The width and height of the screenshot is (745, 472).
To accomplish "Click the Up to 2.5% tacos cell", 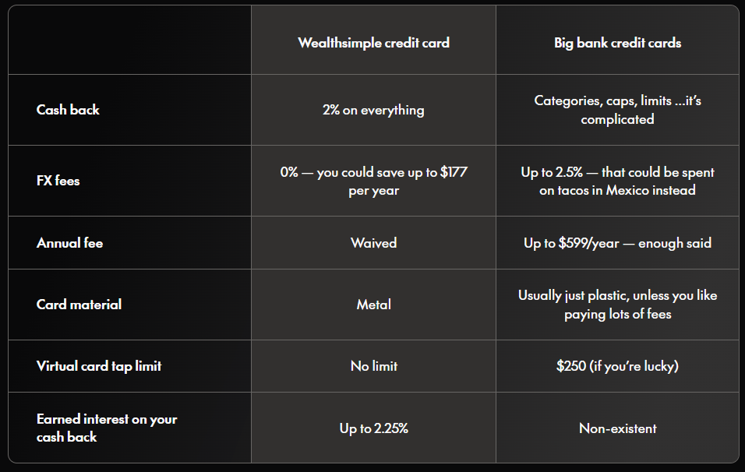I will click(617, 181).
